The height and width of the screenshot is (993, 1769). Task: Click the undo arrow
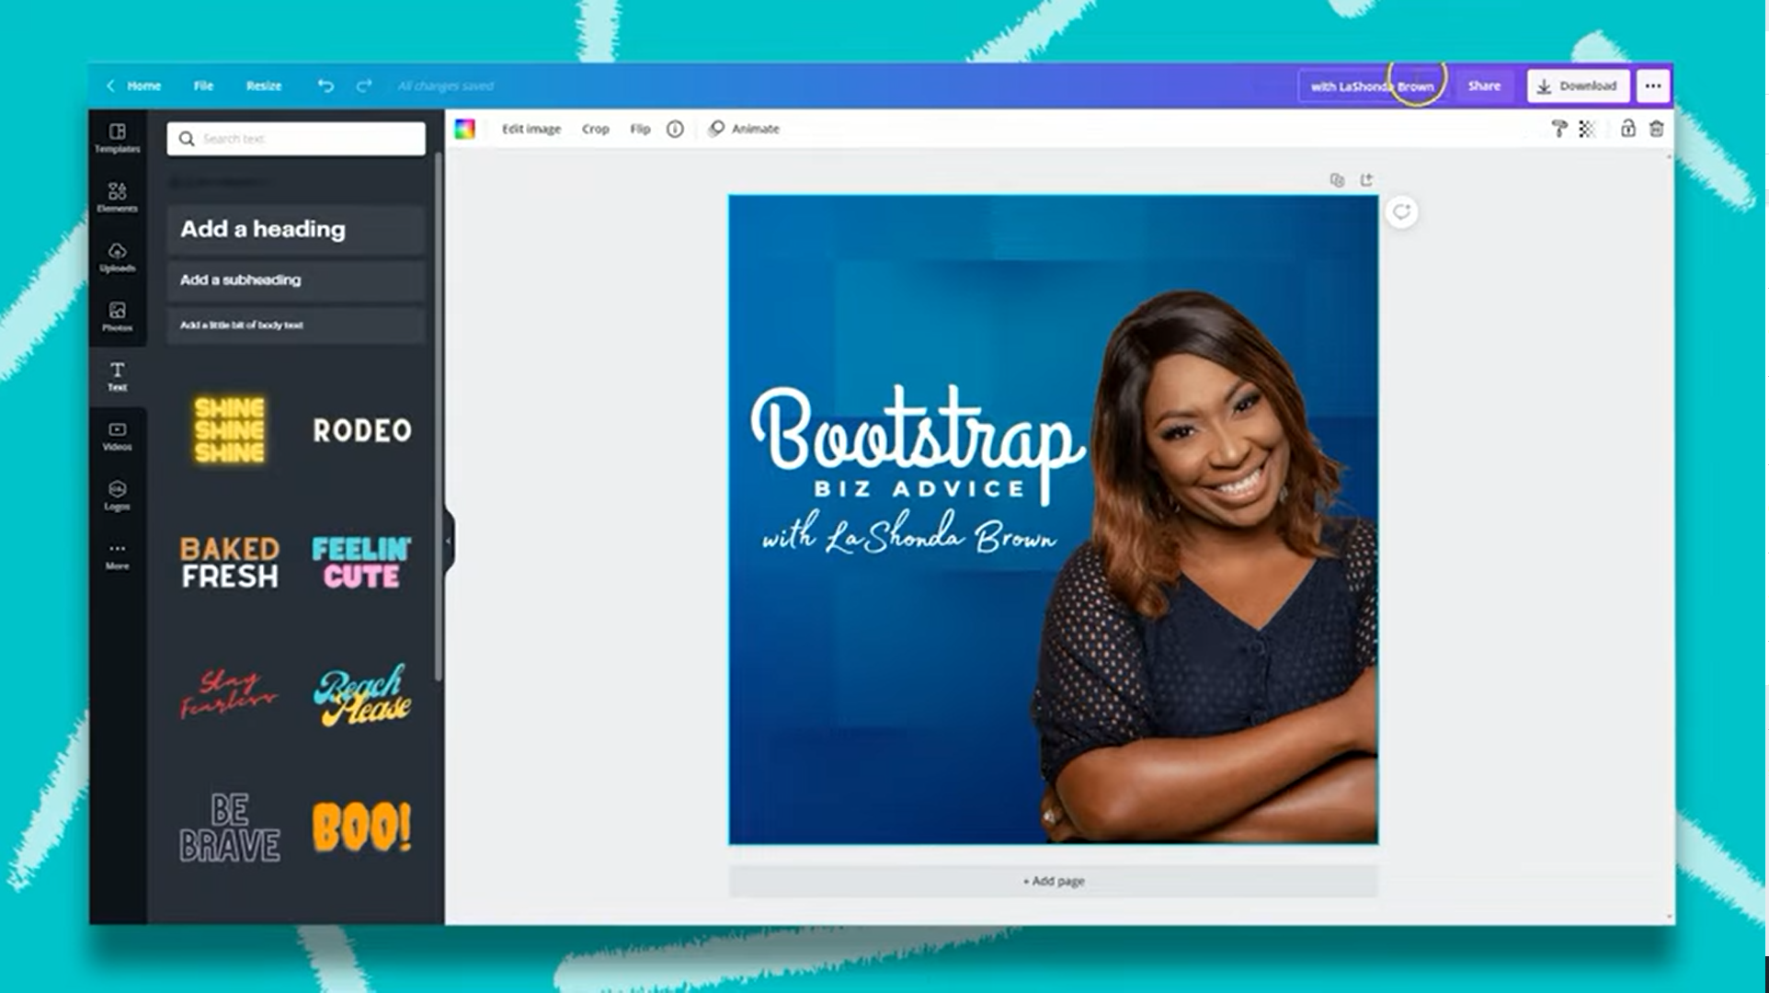[x=325, y=86]
